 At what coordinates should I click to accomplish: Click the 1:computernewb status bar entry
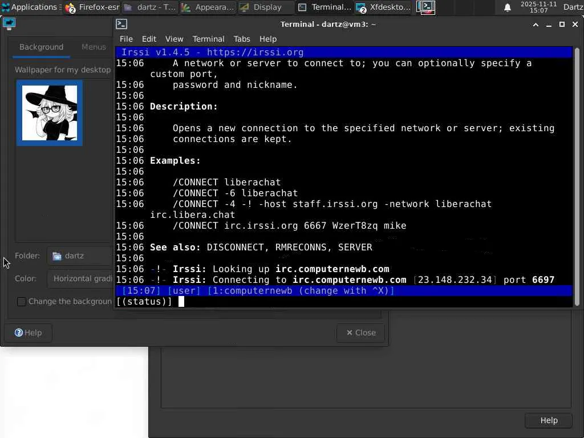(x=301, y=290)
